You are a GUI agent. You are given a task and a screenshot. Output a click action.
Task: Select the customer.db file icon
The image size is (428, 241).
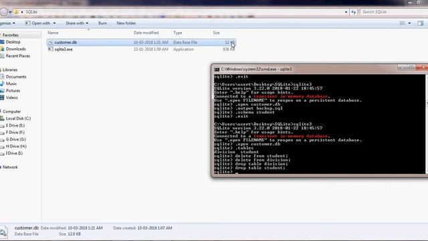click(51, 42)
